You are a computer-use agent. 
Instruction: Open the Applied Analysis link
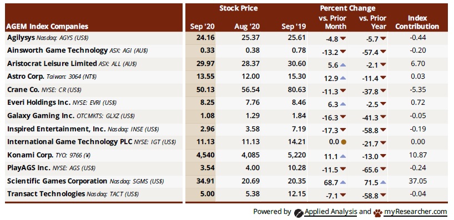(x=330, y=212)
